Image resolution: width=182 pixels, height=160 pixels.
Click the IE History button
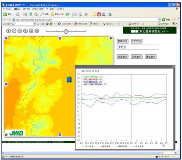[x=68, y=14]
